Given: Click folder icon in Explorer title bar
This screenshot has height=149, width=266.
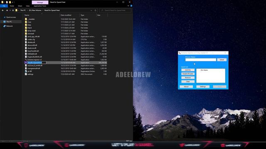Looking at the screenshot, I should (x=2, y=2).
